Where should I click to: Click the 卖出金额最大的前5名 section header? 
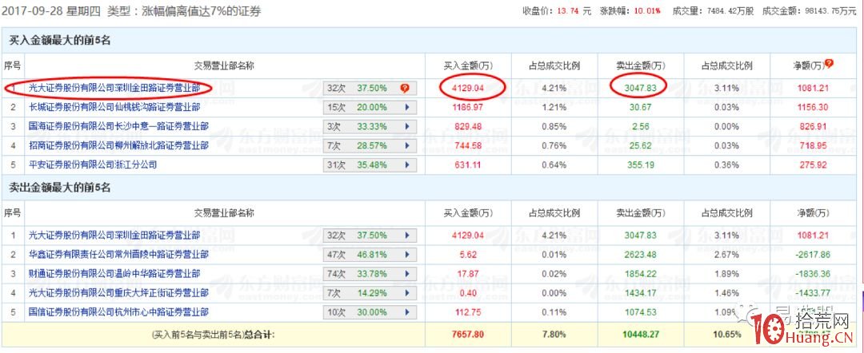click(x=60, y=188)
